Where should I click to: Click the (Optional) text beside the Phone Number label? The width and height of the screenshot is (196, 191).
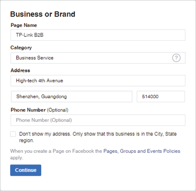coord(58,110)
